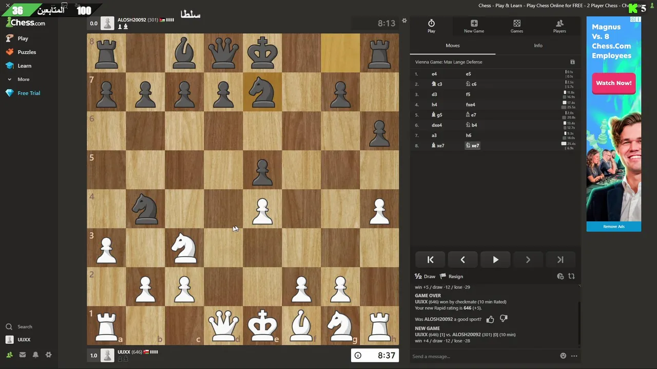This screenshot has width=657, height=369.
Task: Select the highlighted last move Nxe7
Action: (x=472, y=146)
